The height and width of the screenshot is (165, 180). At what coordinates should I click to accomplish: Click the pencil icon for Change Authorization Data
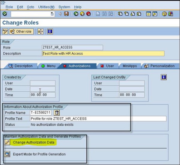tap(7, 142)
